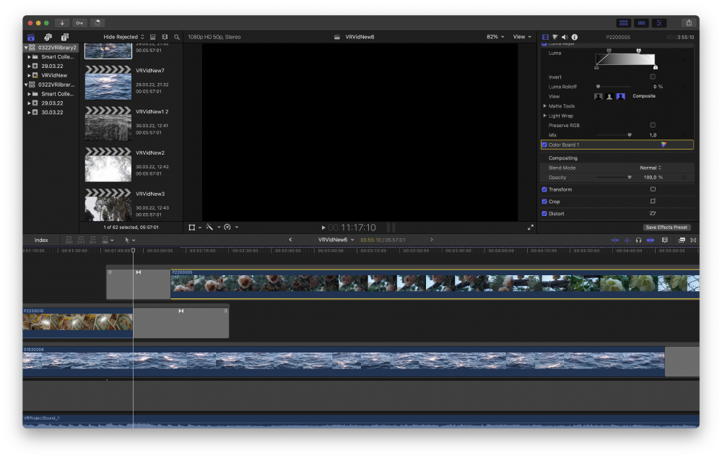The image size is (722, 458).
Task: Open the Titles and Generators sidebar
Action: click(64, 37)
